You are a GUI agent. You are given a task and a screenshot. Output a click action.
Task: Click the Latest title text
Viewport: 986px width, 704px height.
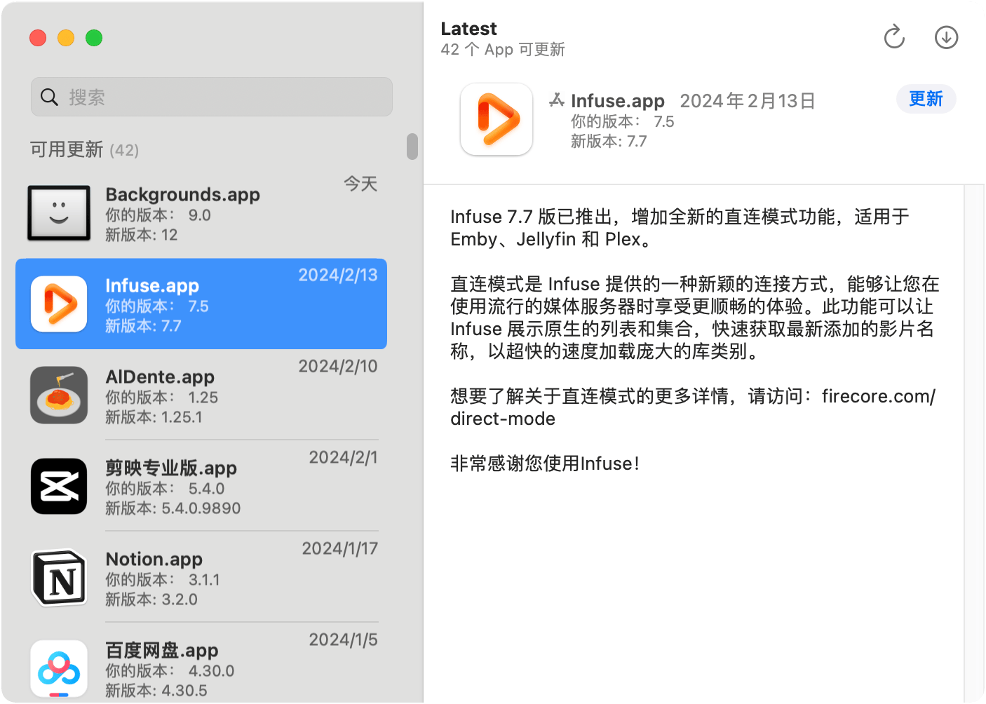[x=468, y=29]
